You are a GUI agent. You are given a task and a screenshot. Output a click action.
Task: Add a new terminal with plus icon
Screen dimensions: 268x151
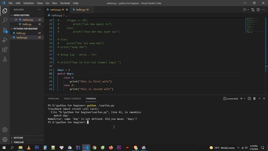tap(241, 99)
